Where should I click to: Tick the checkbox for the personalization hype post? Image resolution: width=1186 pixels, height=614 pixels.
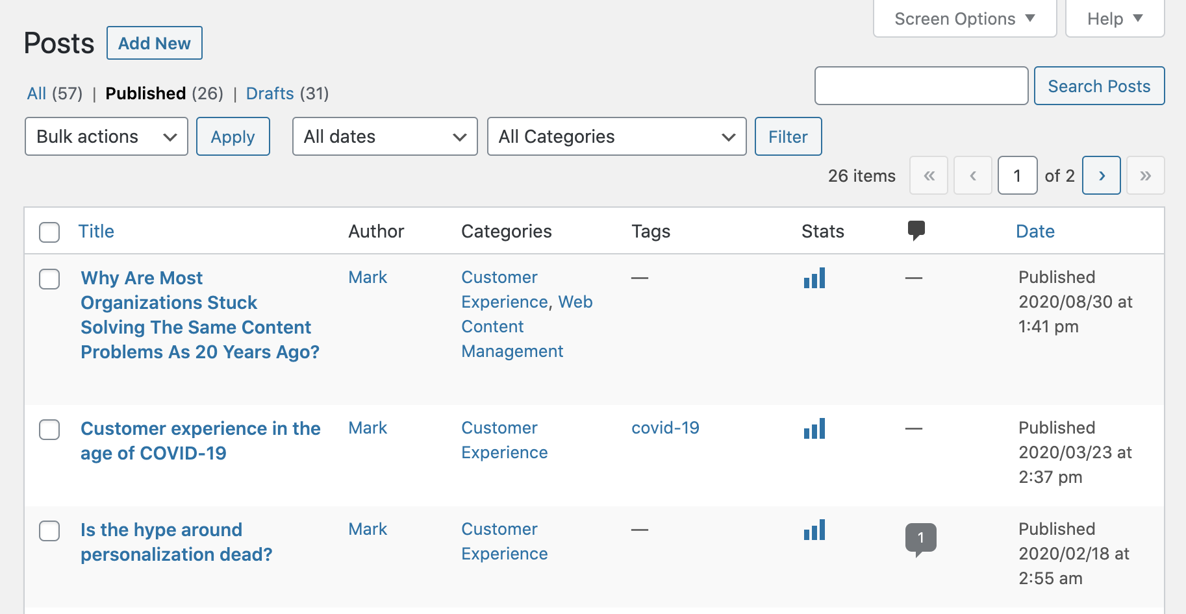click(49, 531)
